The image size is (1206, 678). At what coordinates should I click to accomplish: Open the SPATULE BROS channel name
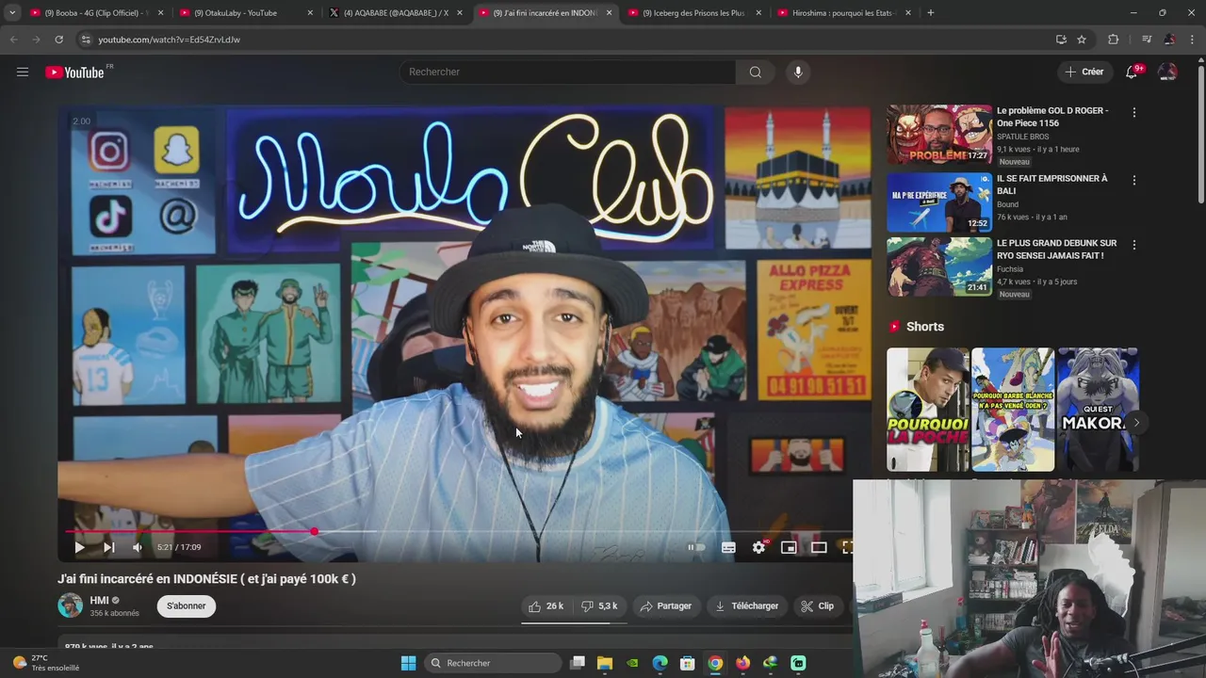click(x=1022, y=137)
